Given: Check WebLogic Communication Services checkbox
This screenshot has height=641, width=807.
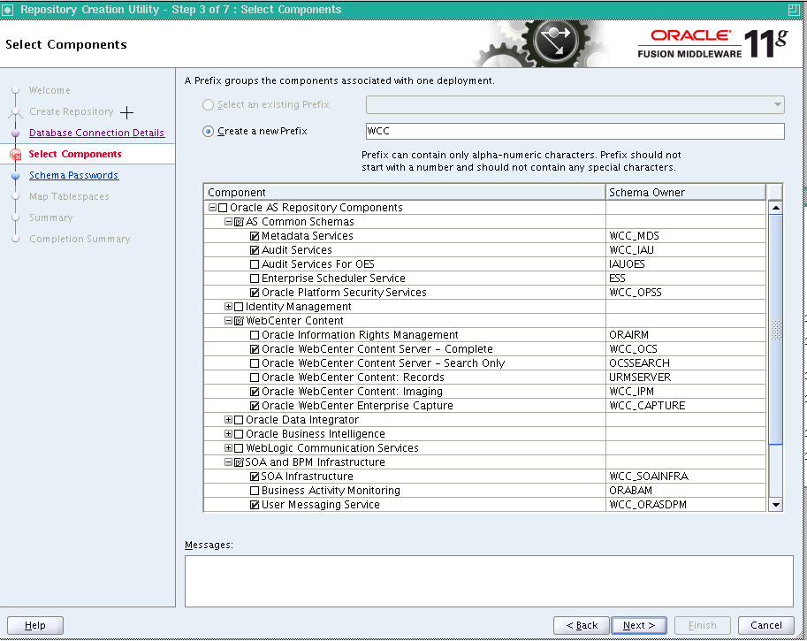Looking at the screenshot, I should [239, 448].
